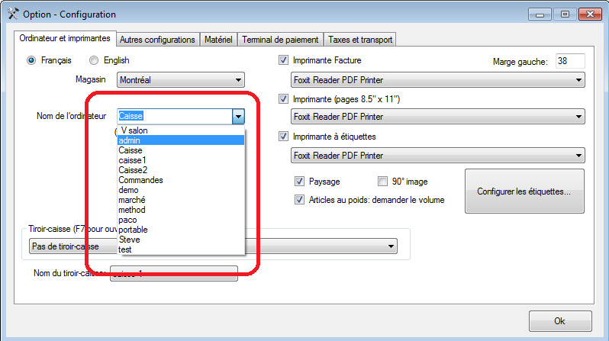
Task: Click the Marge gauche input field
Action: pos(570,61)
